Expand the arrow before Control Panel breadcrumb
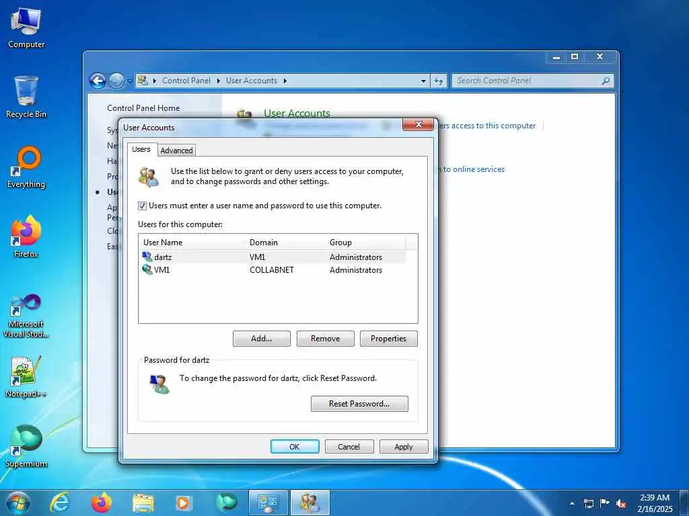The height and width of the screenshot is (516, 689). (155, 81)
